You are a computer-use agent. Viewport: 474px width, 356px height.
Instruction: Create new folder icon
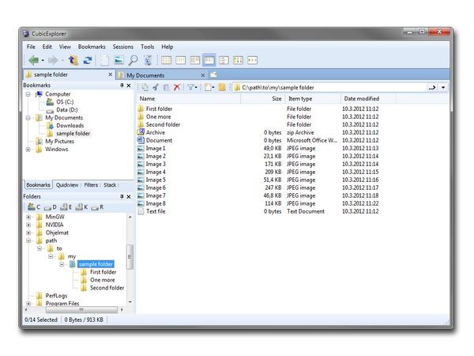tap(222, 88)
